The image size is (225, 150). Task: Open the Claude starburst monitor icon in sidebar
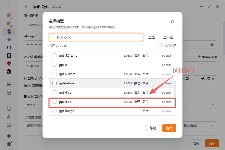pos(9,24)
